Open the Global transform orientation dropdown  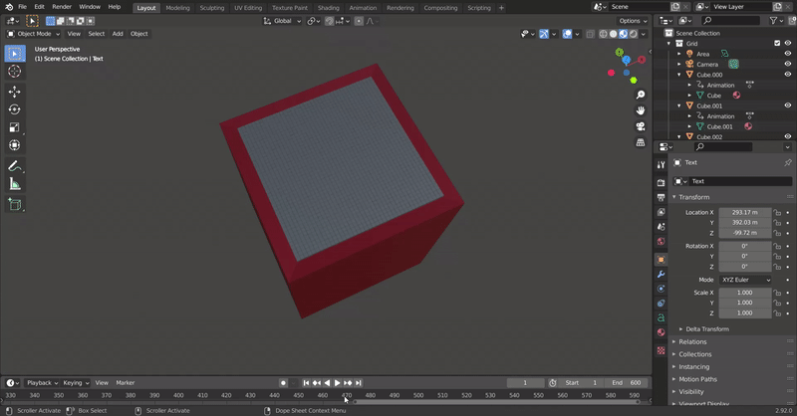pyautogui.click(x=282, y=21)
